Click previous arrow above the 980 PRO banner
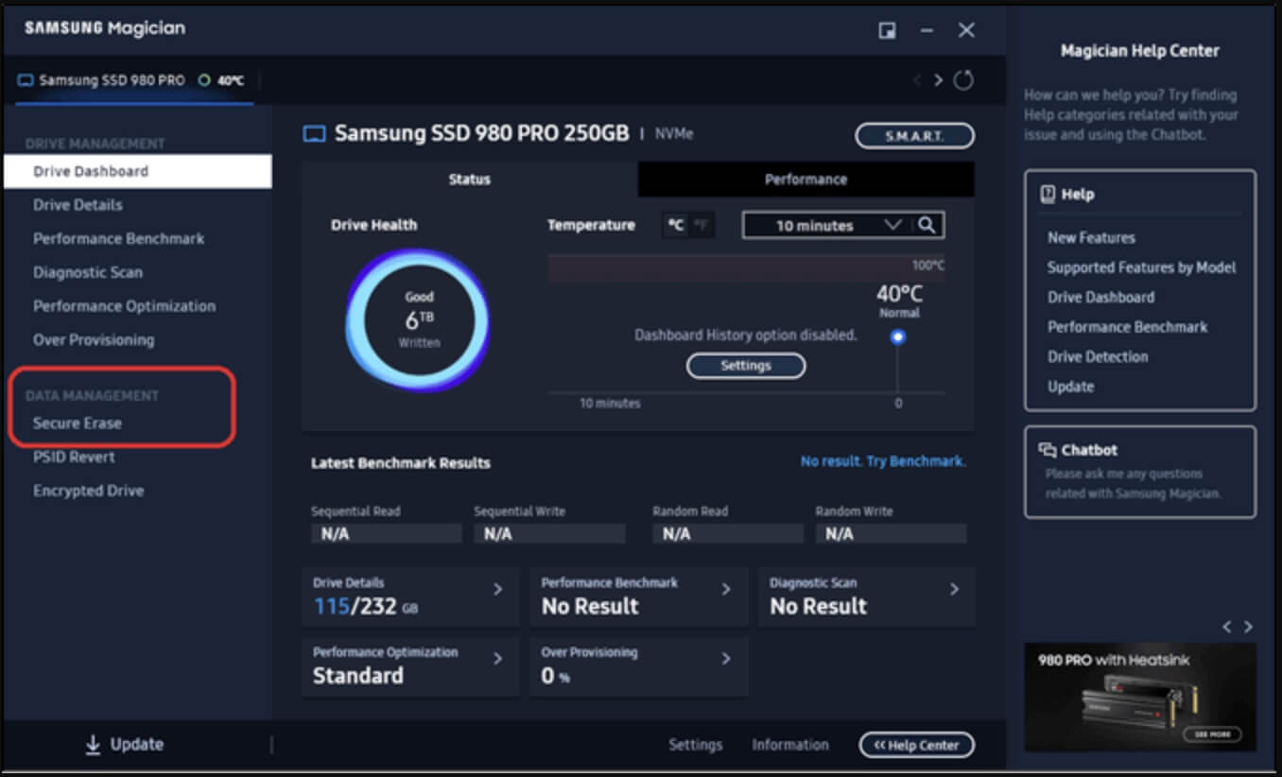The height and width of the screenshot is (777, 1282). pos(1227,627)
